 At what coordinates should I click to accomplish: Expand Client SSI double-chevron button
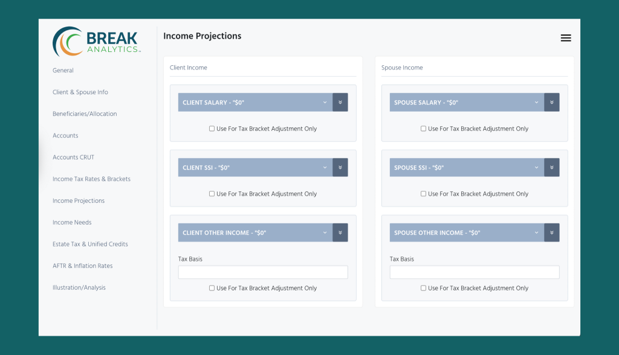click(340, 167)
